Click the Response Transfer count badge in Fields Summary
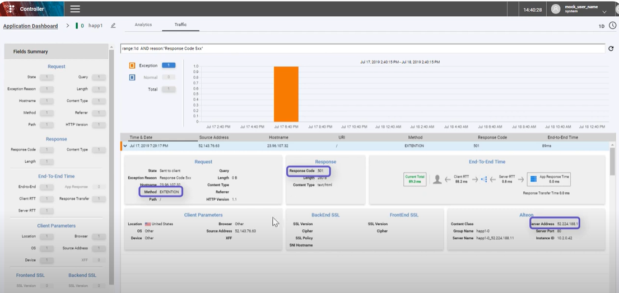The height and width of the screenshot is (293, 619). point(99,199)
